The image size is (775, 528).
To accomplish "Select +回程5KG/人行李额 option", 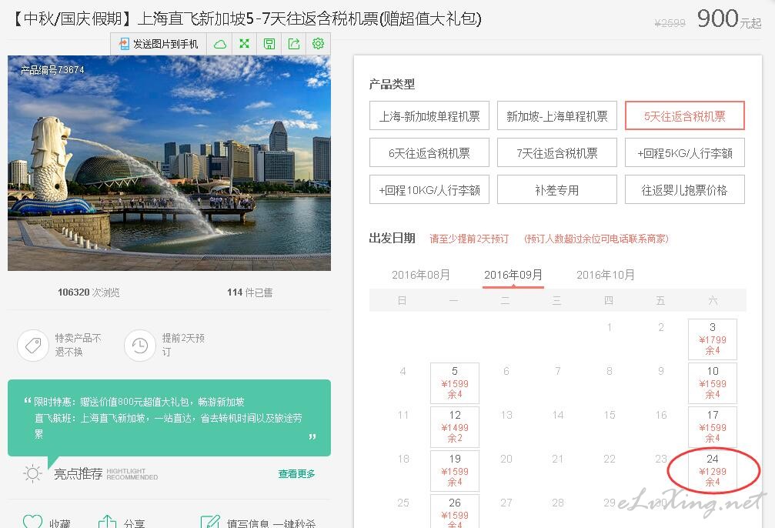I will coord(684,152).
